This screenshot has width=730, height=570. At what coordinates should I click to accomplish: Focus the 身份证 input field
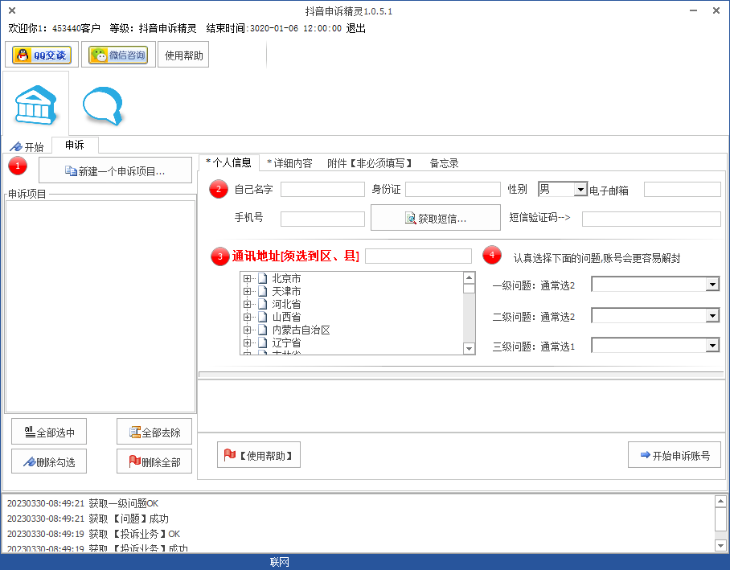(453, 189)
